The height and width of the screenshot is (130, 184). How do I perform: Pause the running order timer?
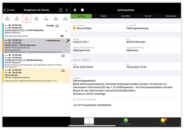75,10
